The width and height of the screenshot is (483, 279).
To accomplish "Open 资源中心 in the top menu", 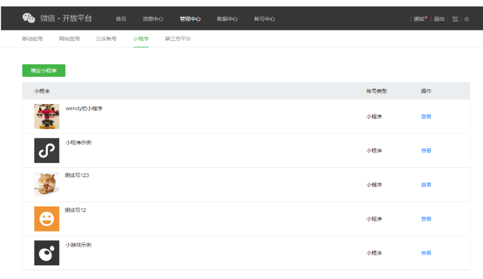I will (153, 19).
